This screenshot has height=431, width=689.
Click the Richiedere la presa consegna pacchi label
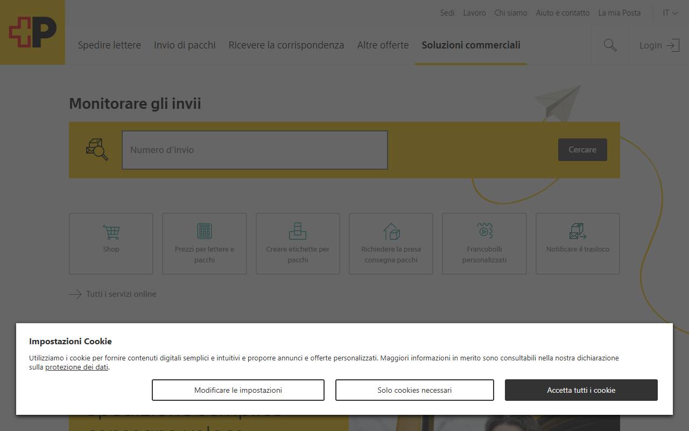point(391,254)
